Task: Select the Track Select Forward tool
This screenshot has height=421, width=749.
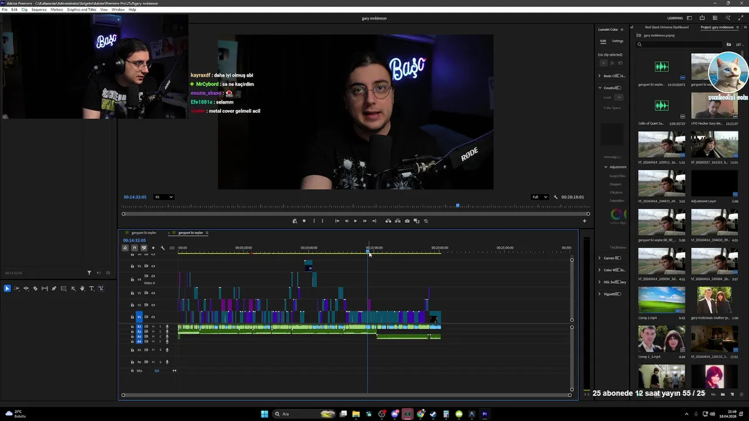Action: pos(16,288)
